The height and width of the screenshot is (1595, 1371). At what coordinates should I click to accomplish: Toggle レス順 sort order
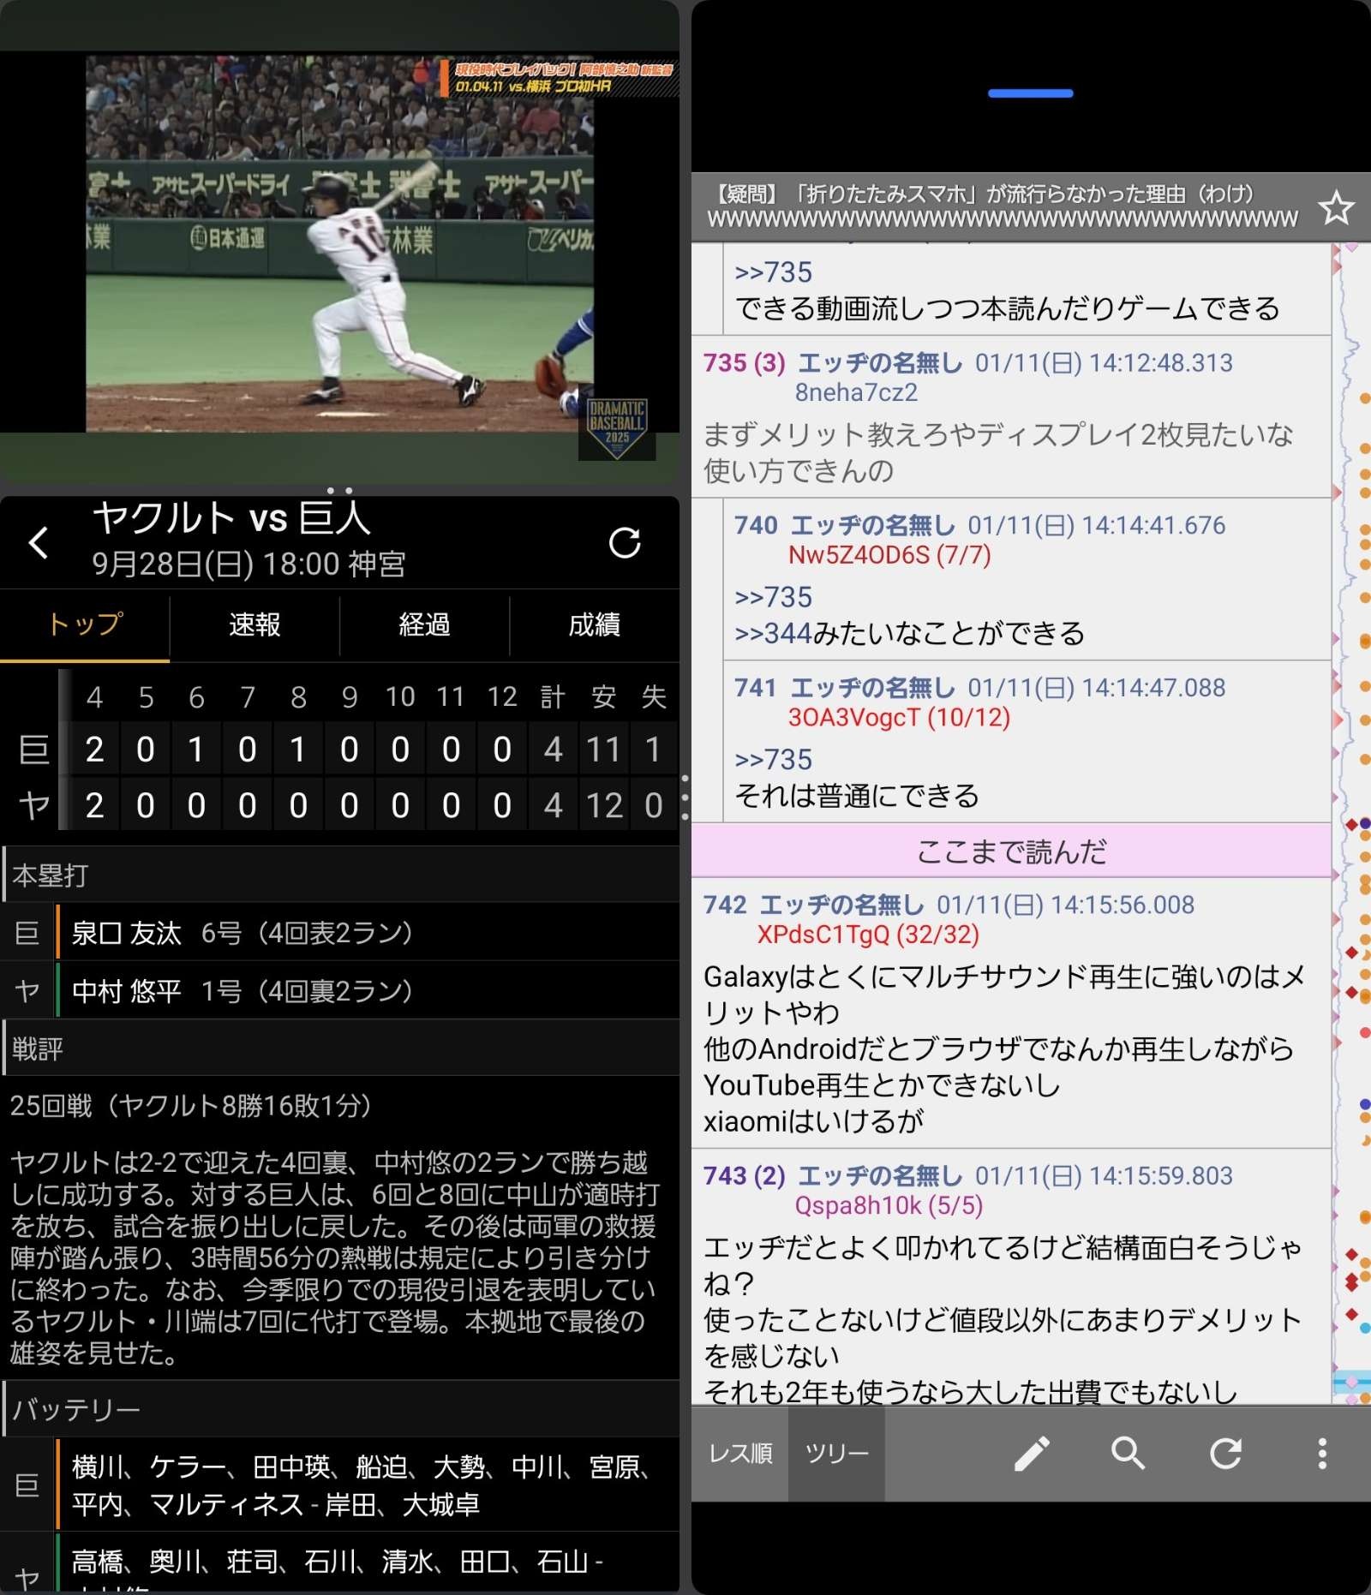[740, 1454]
